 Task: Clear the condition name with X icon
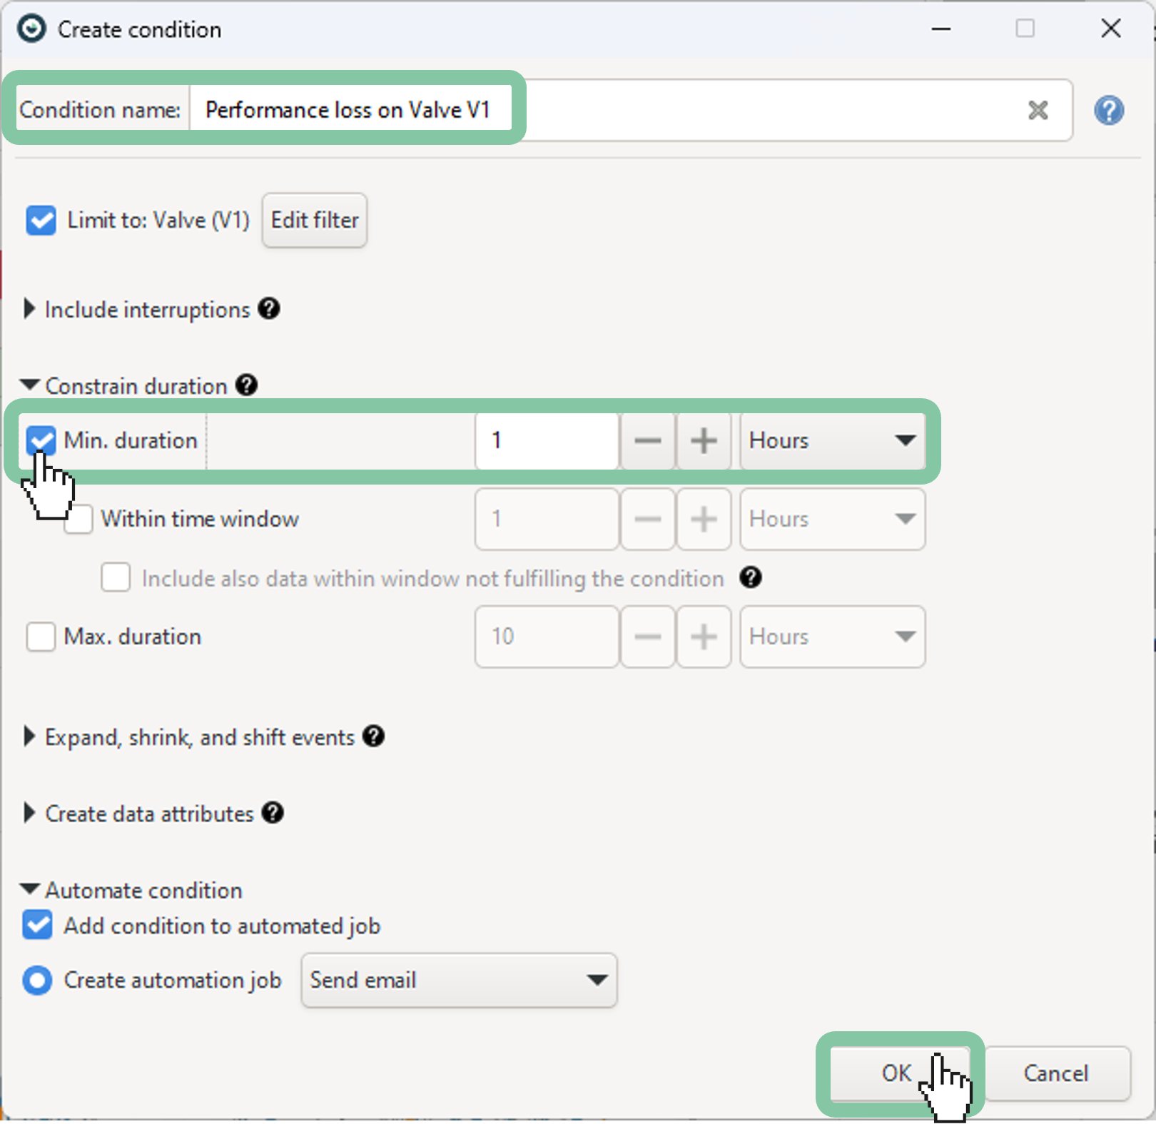(x=1038, y=110)
